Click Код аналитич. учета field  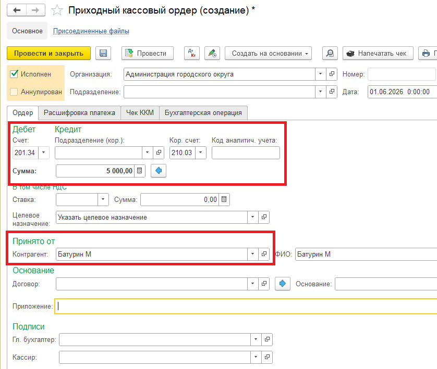(246, 152)
